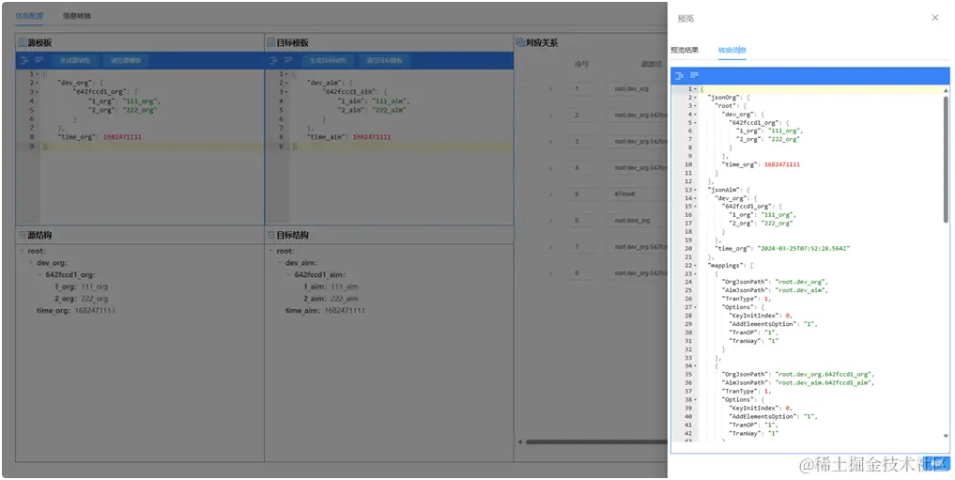Click 1682471111 value in 源模板 editor
Viewport: 955px width, 480px height.
click(x=122, y=137)
